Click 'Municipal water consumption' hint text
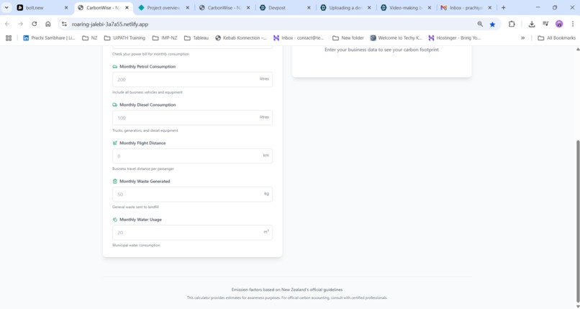The width and height of the screenshot is (580, 309). (136, 246)
